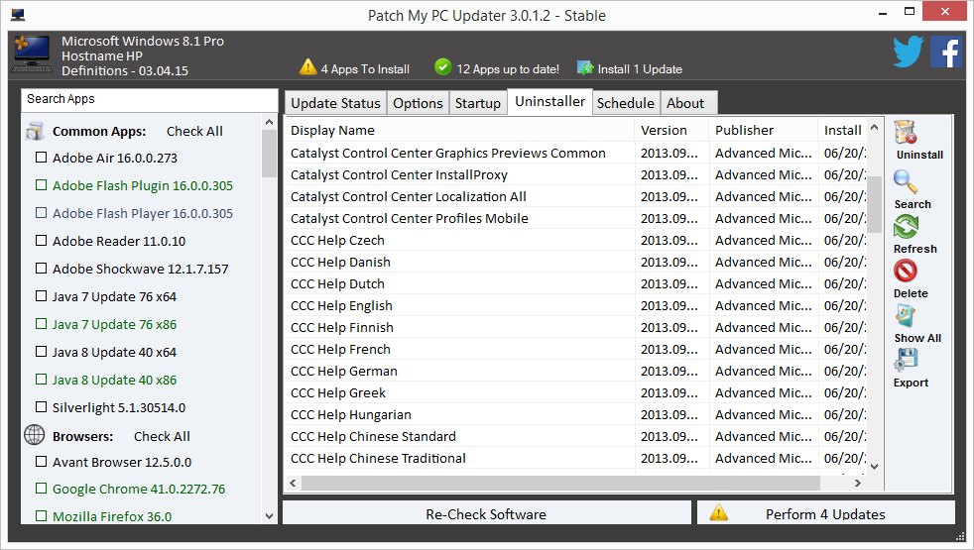Check the Silverlight 5.1.30514.0 checkbox

point(41,407)
